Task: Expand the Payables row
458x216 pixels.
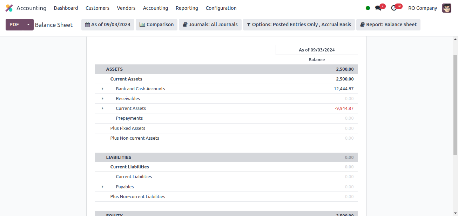Action: (x=102, y=187)
